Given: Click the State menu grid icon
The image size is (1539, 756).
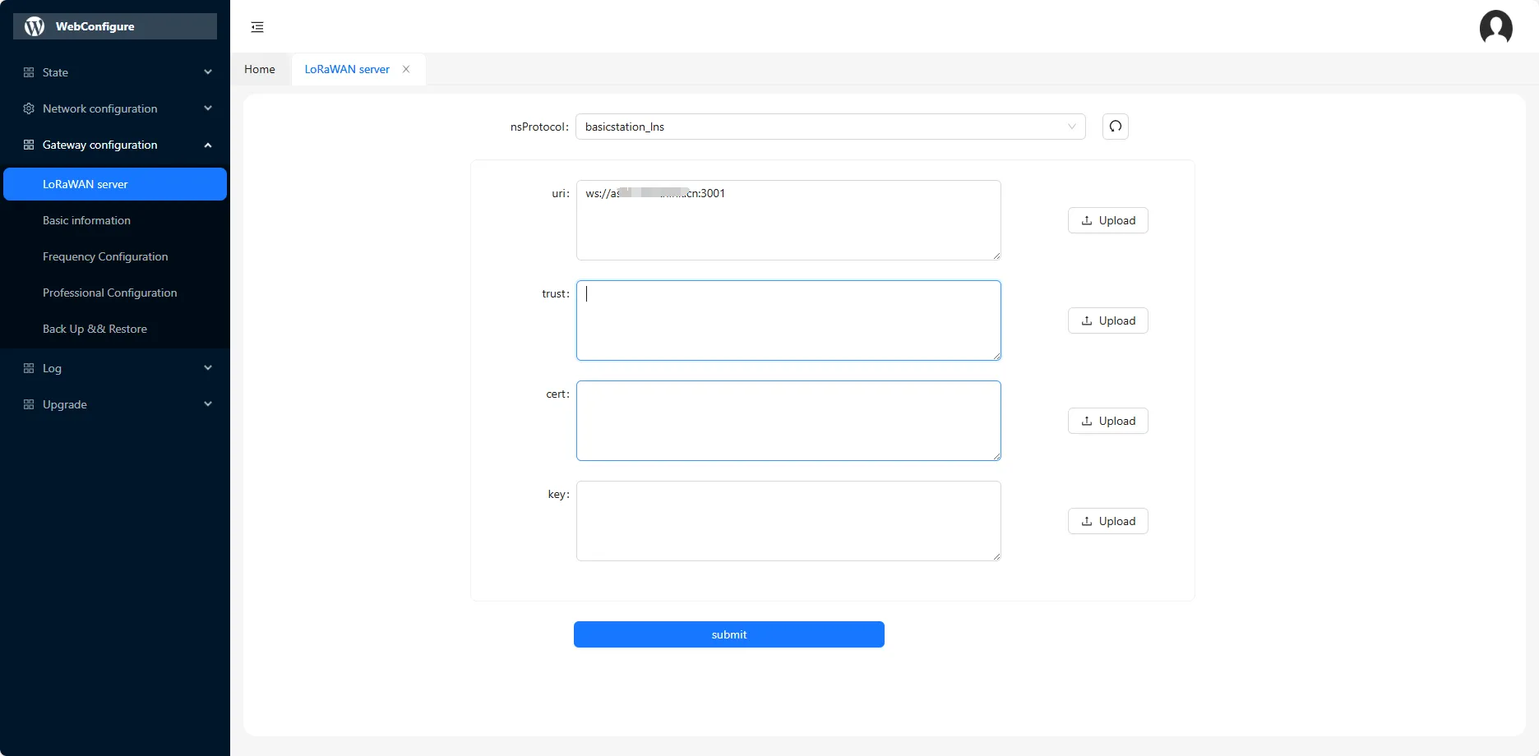Looking at the screenshot, I should point(29,72).
